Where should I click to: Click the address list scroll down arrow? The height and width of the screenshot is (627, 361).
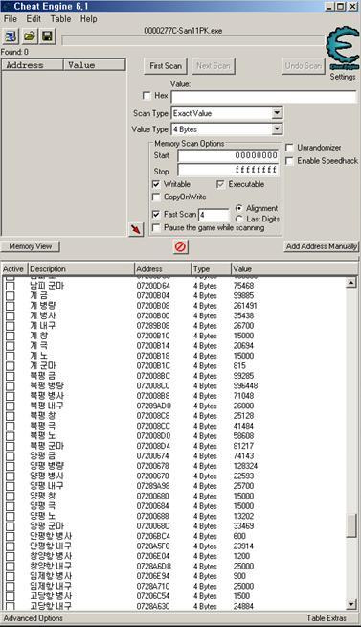(x=351, y=604)
